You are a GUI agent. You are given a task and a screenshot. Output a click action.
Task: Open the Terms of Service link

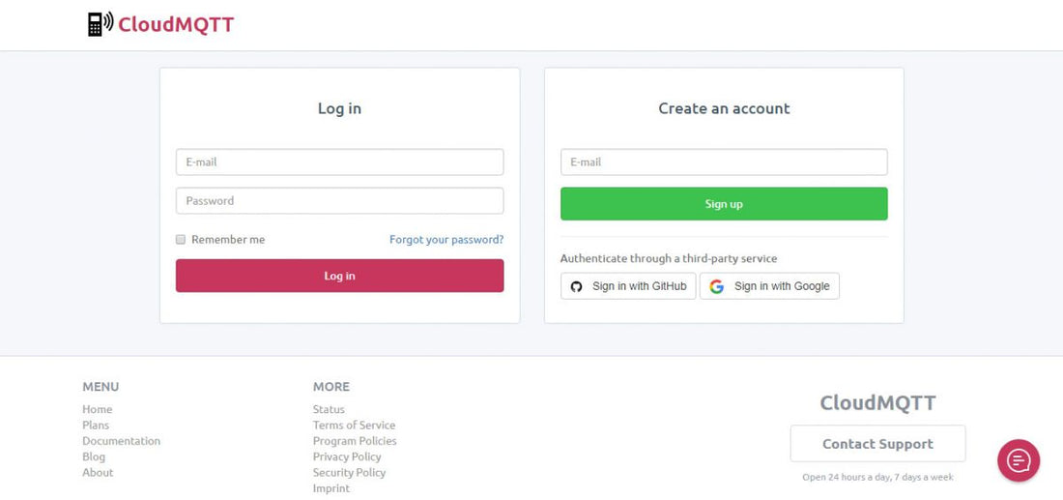click(x=354, y=425)
